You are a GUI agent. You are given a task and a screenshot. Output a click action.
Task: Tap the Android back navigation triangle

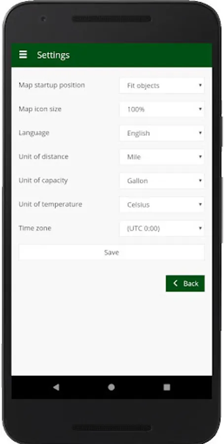pos(56,387)
